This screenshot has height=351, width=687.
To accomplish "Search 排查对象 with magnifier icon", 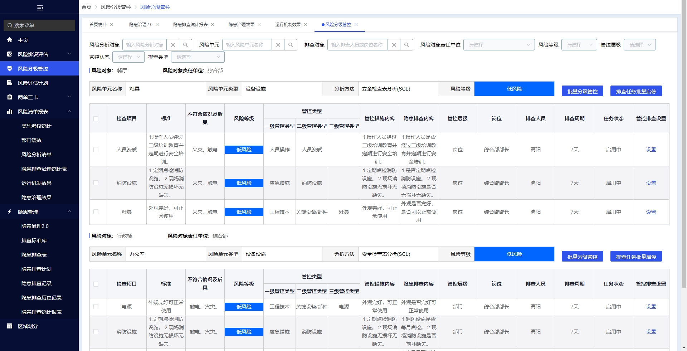I will [x=406, y=45].
